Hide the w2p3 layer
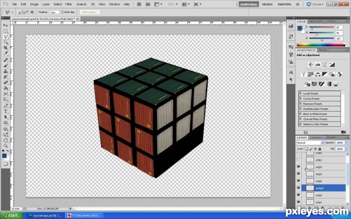This screenshot has height=219, width=351. click(x=298, y=166)
